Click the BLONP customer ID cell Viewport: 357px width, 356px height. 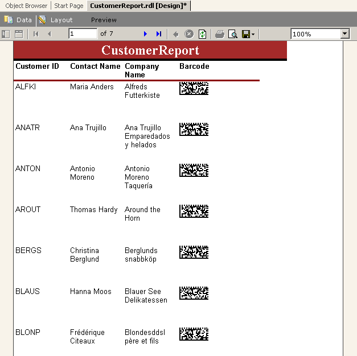pyautogui.click(x=27, y=332)
